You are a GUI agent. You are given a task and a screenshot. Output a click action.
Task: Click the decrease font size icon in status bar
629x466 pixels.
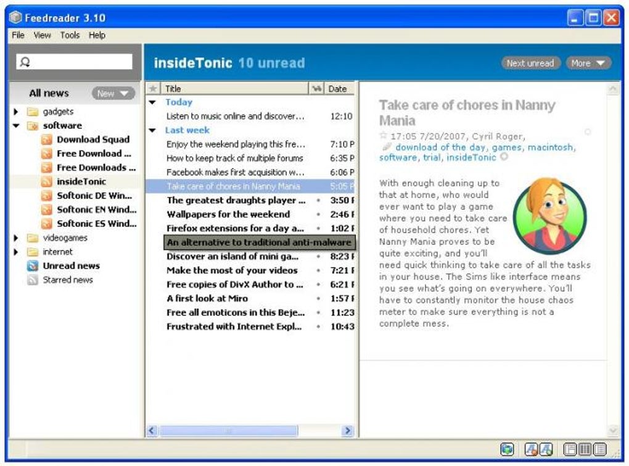[531, 449]
